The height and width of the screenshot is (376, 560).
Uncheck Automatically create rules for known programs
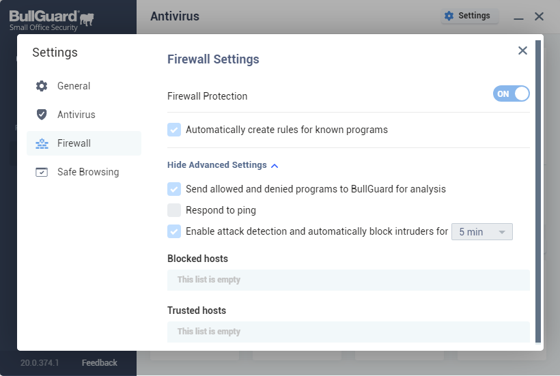click(x=174, y=130)
